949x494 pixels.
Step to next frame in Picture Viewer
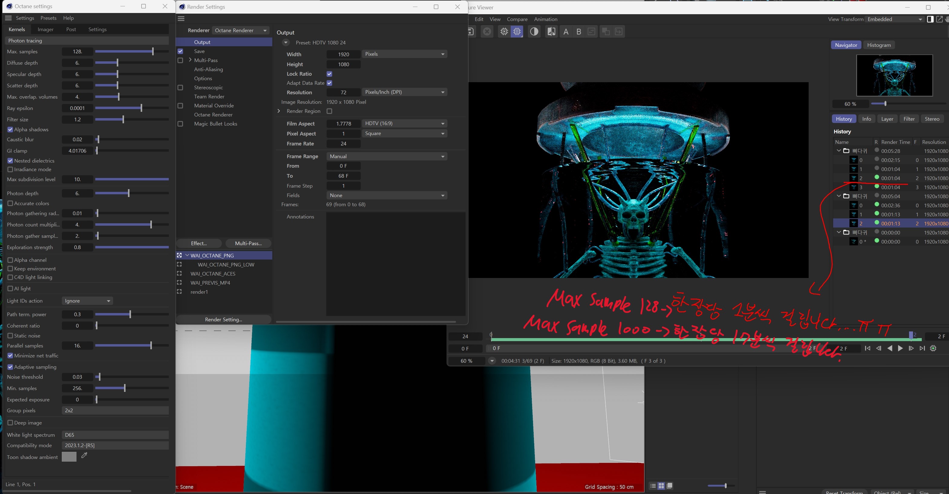point(911,348)
